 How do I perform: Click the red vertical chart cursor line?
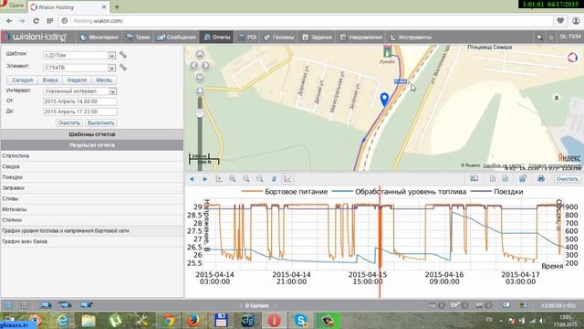click(x=380, y=242)
